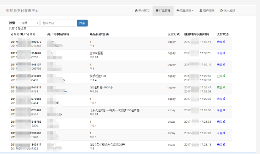The width and height of the screenshot is (260, 154).
Task: Click 未完成 status for the 17:30:41 order
Action: pos(221,42)
